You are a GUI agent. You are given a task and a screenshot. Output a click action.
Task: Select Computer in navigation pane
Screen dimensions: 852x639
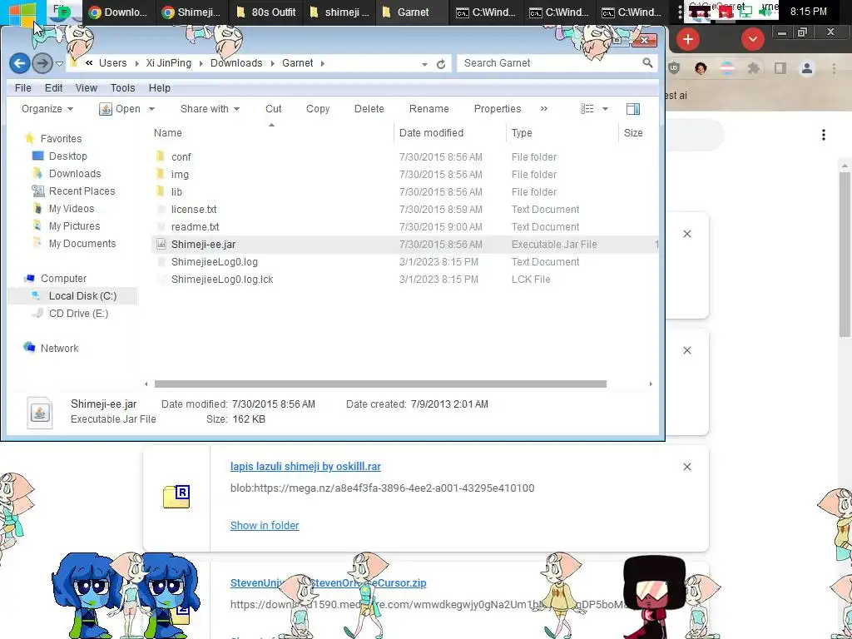63,278
